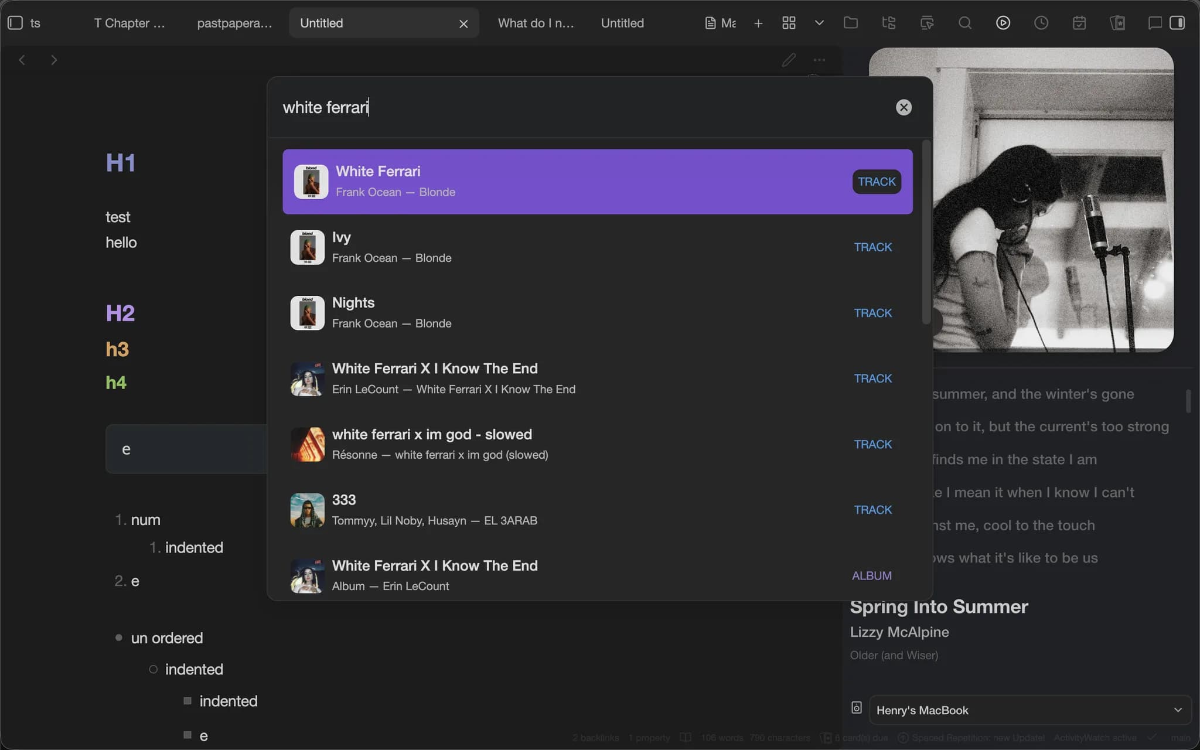Click the 'Spring Into Summer' song title
The height and width of the screenshot is (750, 1200).
[x=939, y=606]
